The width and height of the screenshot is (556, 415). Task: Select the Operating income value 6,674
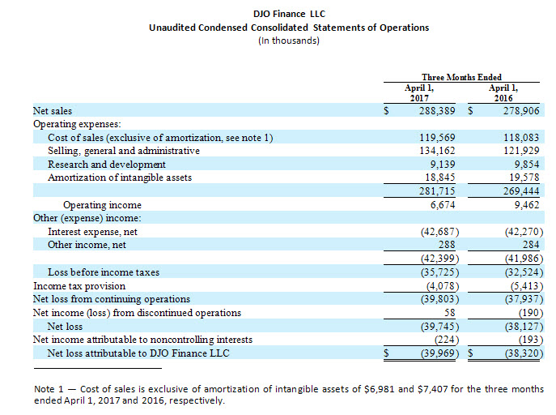click(x=445, y=205)
